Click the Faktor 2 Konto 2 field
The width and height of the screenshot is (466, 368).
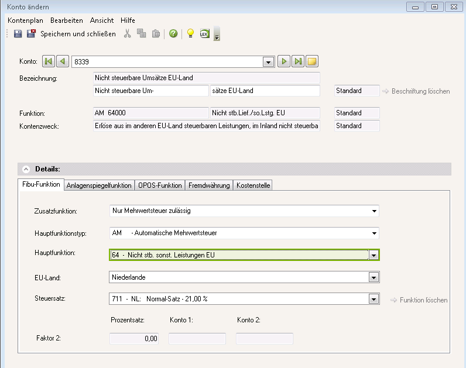(265, 339)
